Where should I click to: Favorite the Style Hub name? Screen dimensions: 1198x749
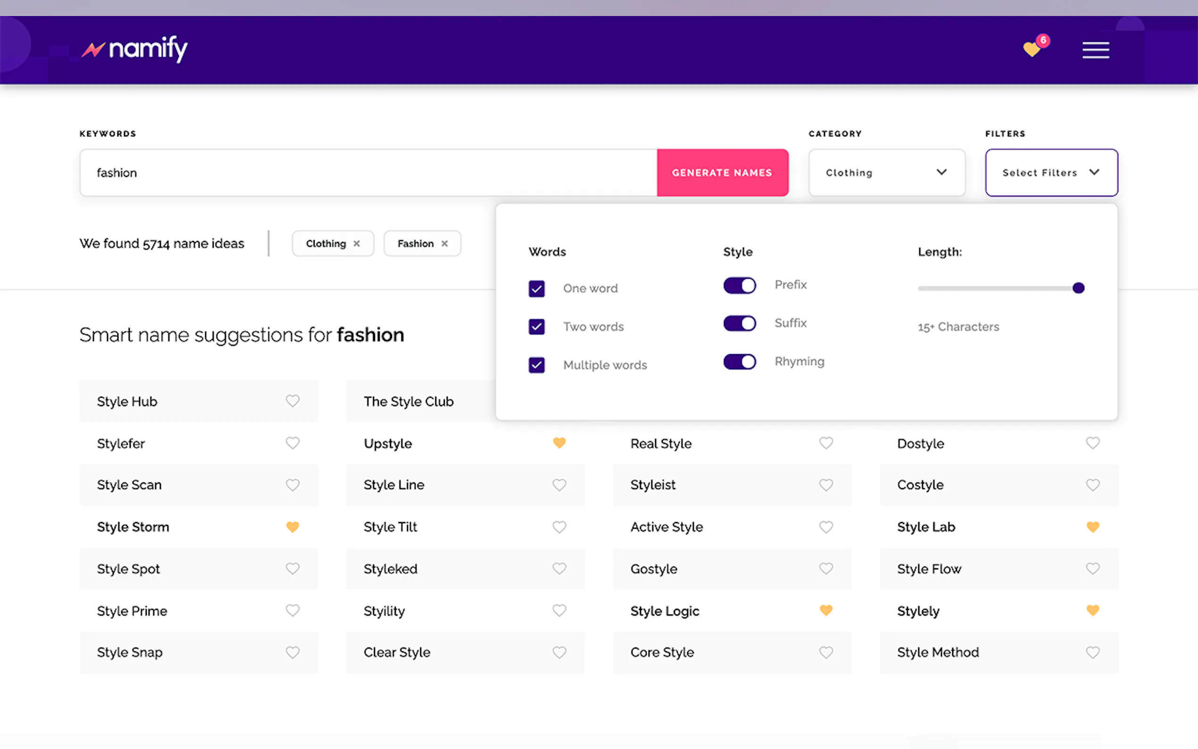292,401
